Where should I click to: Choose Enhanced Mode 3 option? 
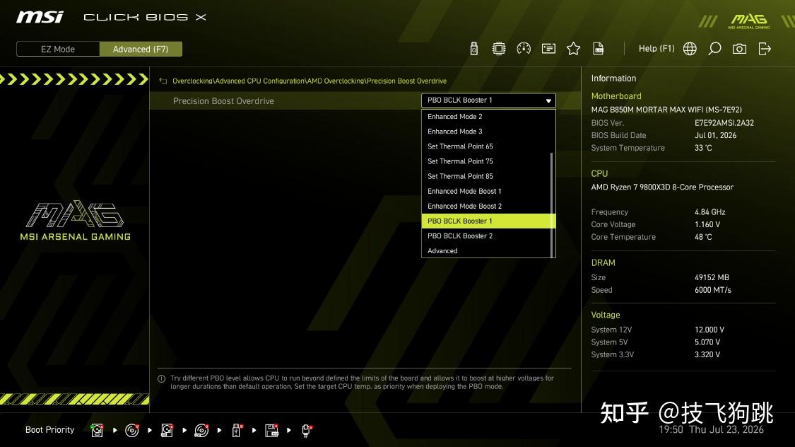point(488,132)
